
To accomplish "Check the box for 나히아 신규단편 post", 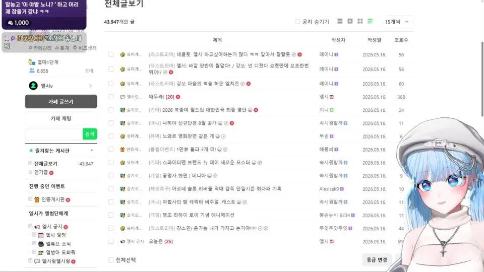I will [111, 123].
